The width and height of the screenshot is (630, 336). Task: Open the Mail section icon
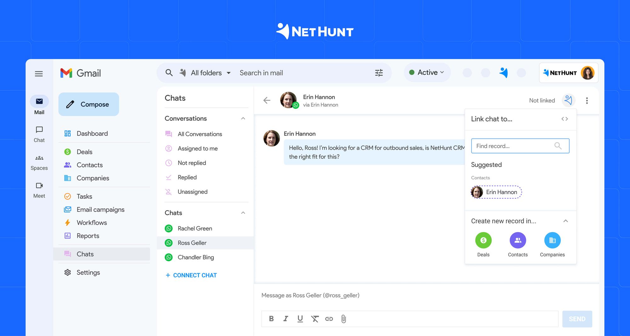coord(39,101)
